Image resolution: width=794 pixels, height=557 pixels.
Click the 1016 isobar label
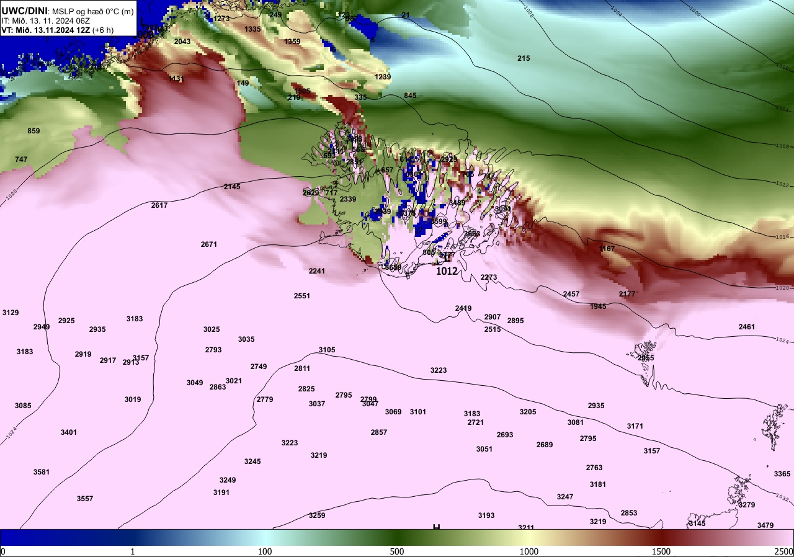point(782,237)
